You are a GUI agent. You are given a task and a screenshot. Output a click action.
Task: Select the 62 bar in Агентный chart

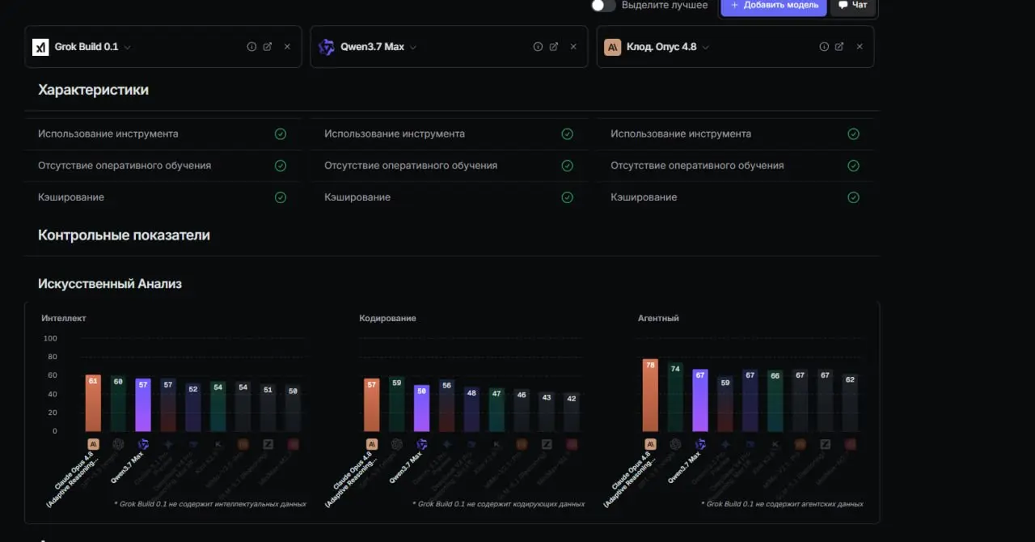(x=850, y=402)
